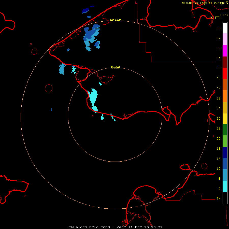229x229 pixels.
Task: Click the 42 value on the legend
Action: 219,88
